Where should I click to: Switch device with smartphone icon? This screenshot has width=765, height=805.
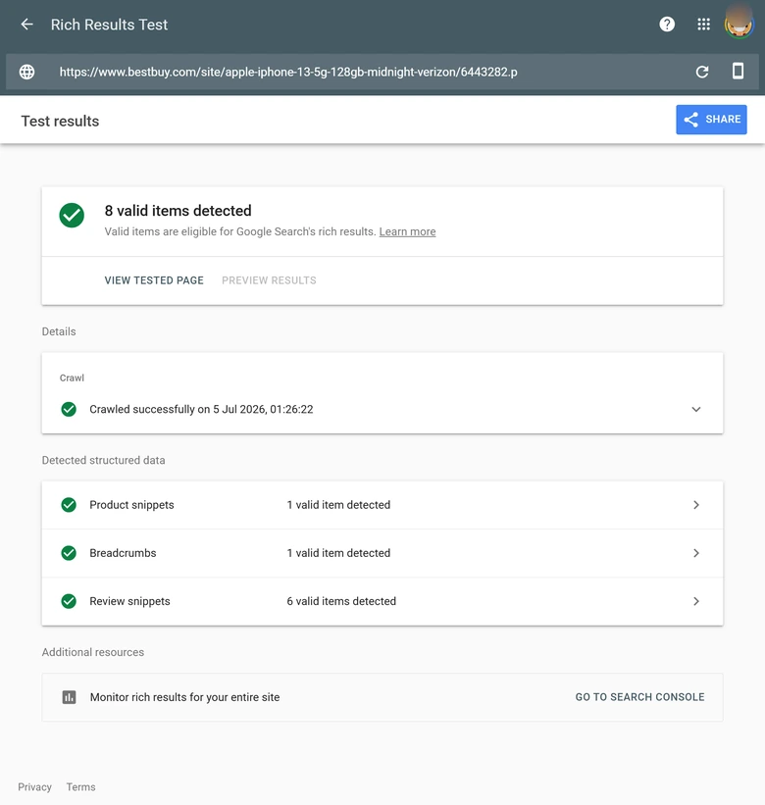[x=738, y=71]
